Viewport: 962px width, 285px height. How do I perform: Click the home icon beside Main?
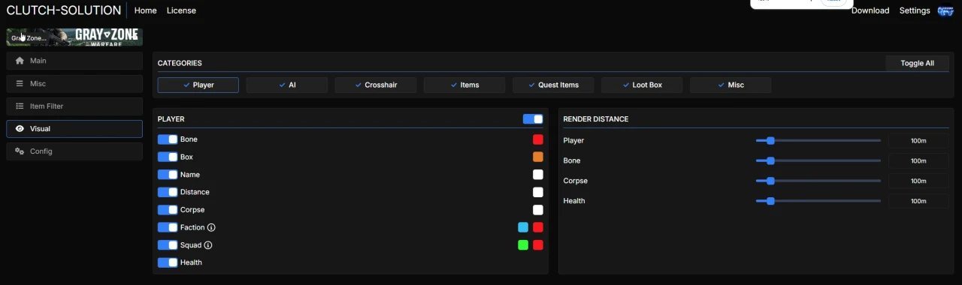pyautogui.click(x=20, y=61)
